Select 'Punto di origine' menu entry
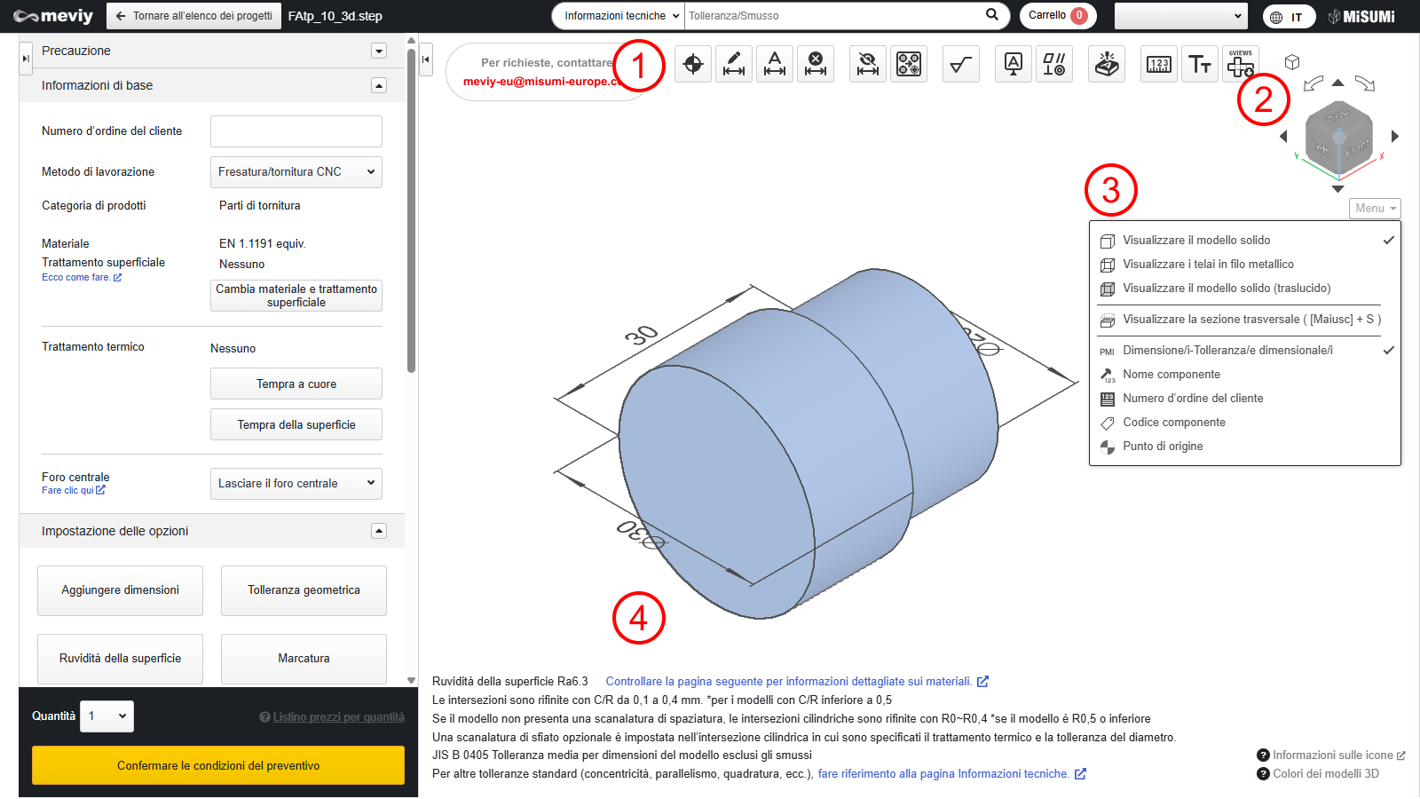The width and height of the screenshot is (1420, 799). pyautogui.click(x=1163, y=447)
